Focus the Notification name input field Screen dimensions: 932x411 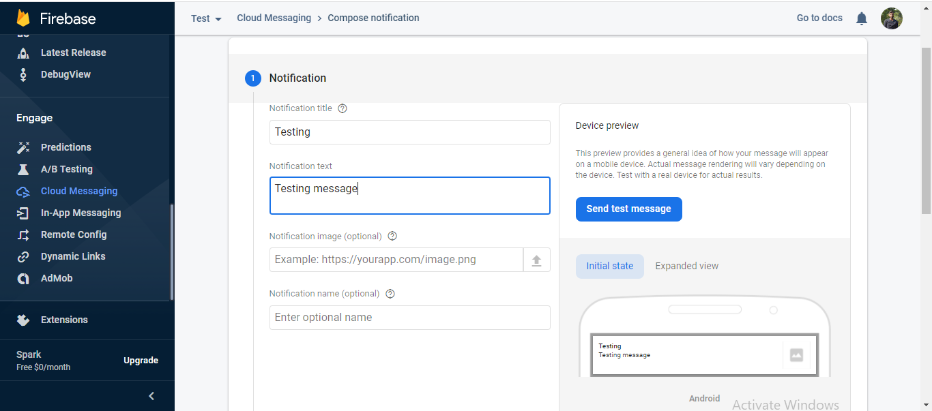(x=409, y=318)
